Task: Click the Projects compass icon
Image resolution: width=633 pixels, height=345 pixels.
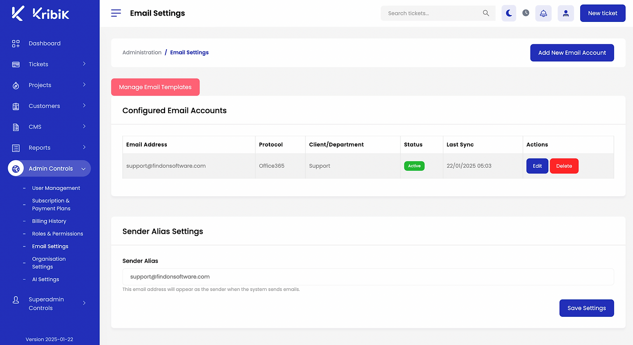Action: click(x=16, y=85)
